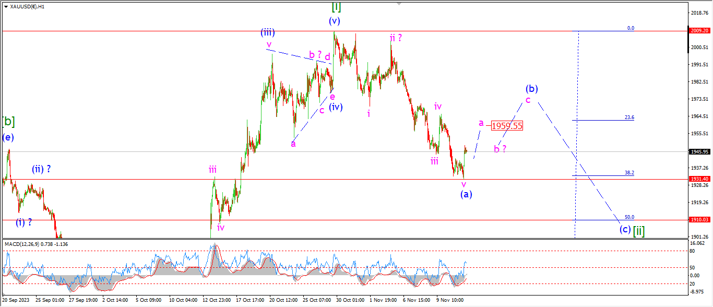Select the green [b] wave label
Screen dimensions: 713x307
[x=8, y=122]
